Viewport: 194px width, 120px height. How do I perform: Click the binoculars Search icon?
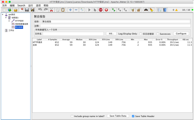tap(146, 10)
